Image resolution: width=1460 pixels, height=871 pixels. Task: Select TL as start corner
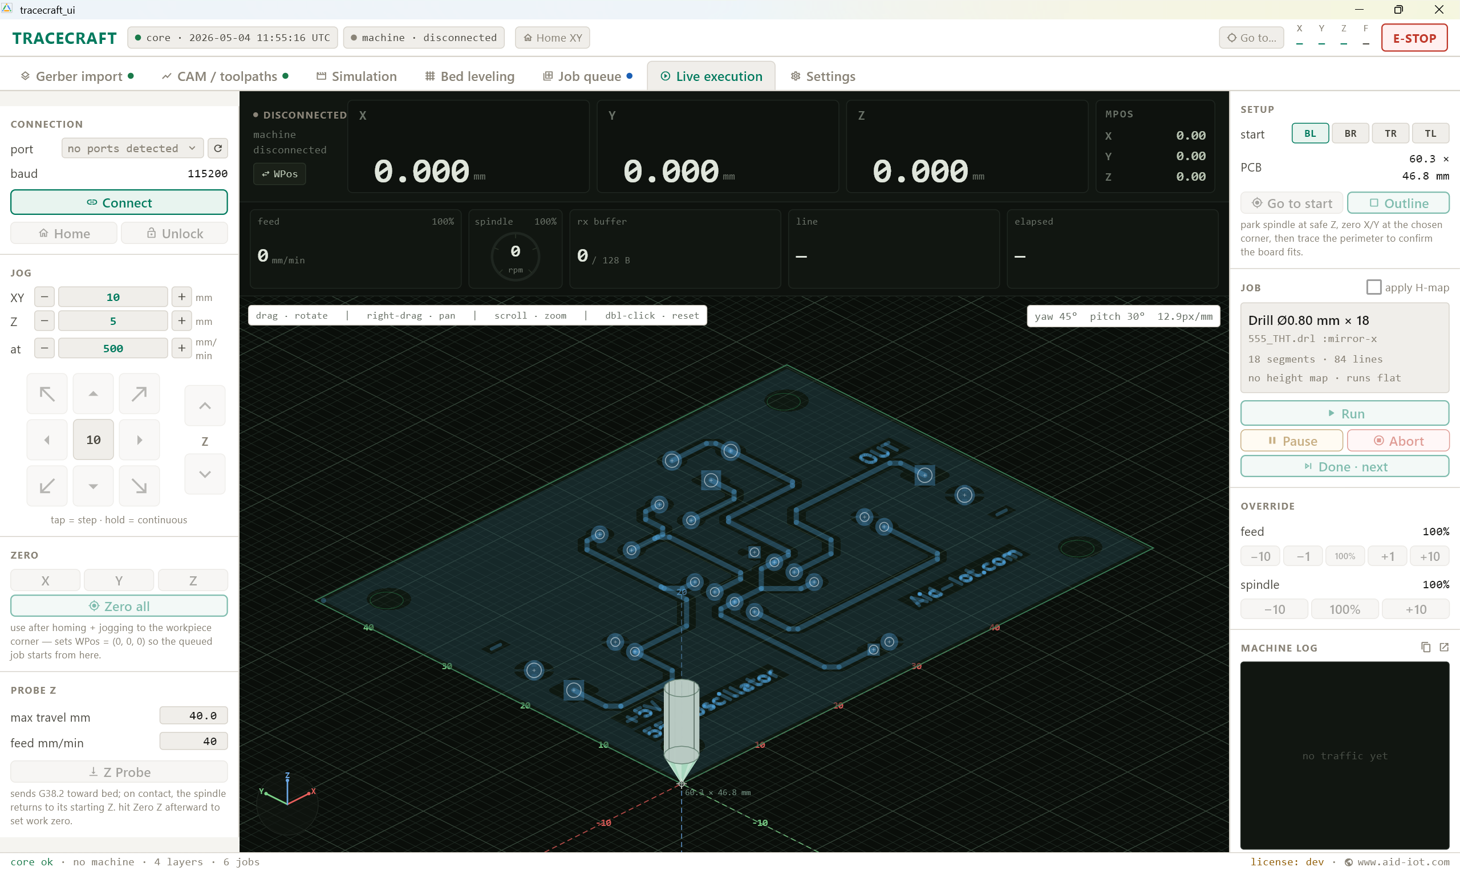pyautogui.click(x=1431, y=134)
